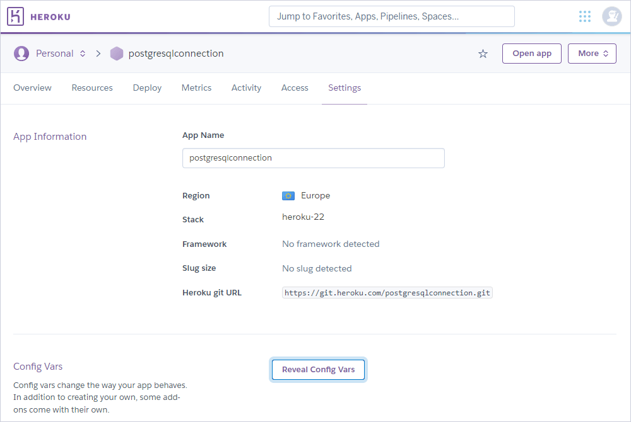Click the personal avatar in the breadcrumb
The image size is (631, 422).
click(x=21, y=54)
